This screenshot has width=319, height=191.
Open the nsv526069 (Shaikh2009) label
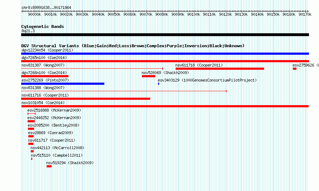(x=165, y=73)
